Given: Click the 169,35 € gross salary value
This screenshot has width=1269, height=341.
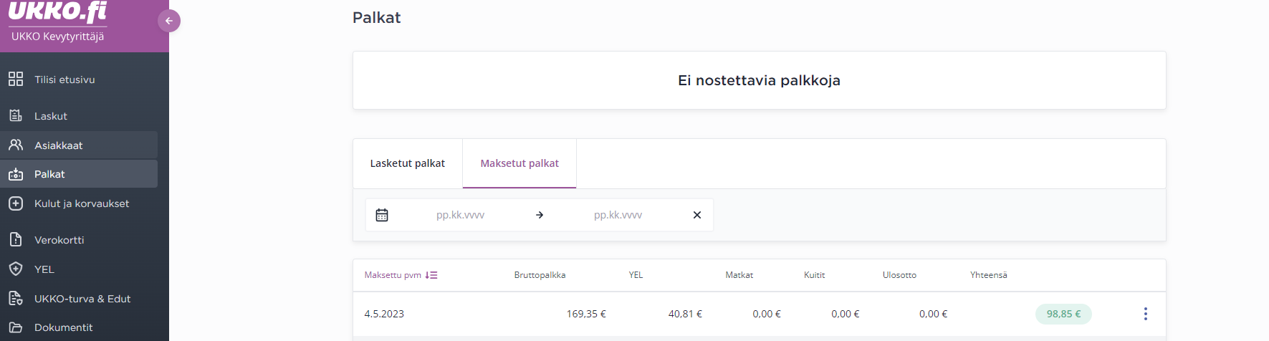Looking at the screenshot, I should [586, 314].
